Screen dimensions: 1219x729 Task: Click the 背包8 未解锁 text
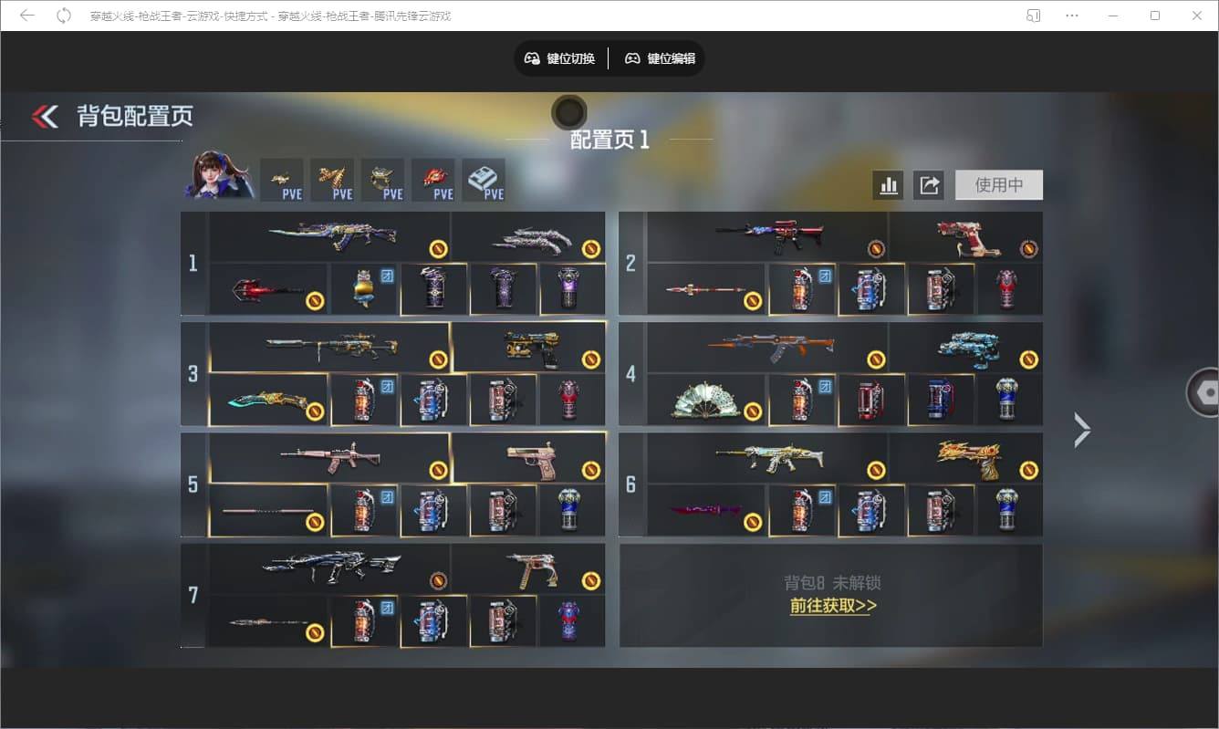(833, 583)
